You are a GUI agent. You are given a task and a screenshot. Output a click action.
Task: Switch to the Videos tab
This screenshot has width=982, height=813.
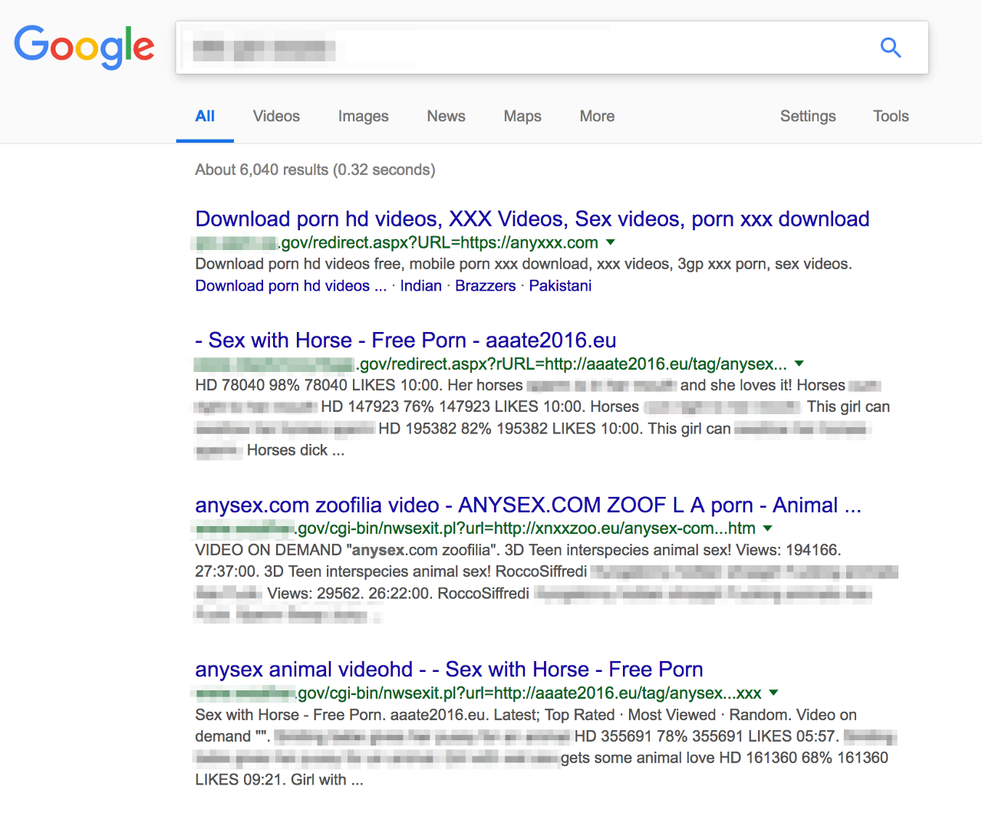[x=276, y=117]
